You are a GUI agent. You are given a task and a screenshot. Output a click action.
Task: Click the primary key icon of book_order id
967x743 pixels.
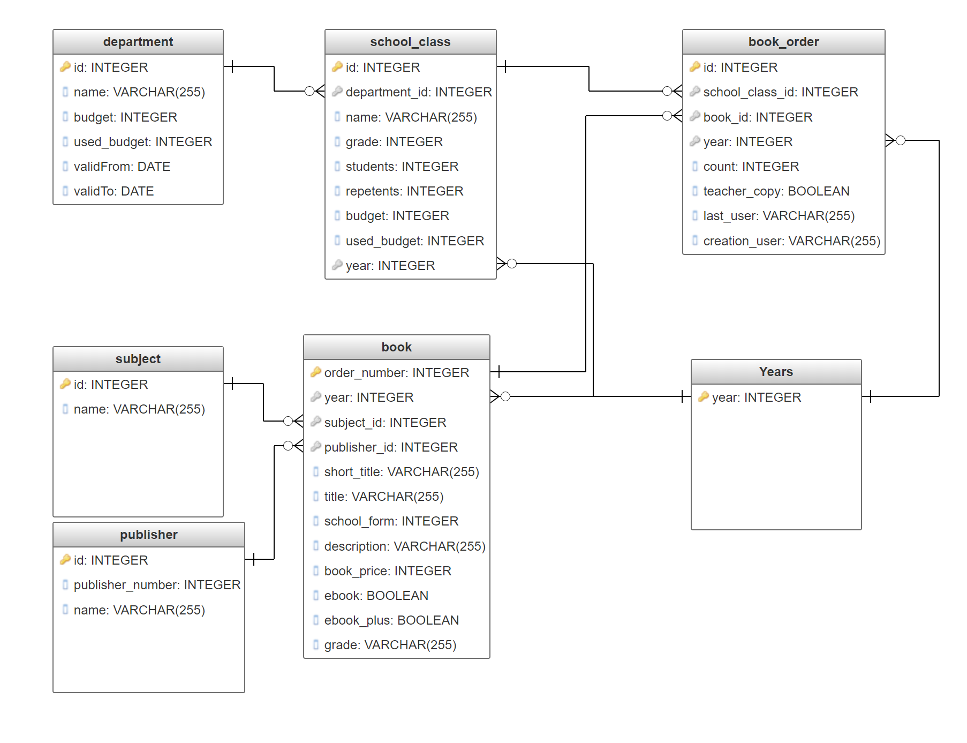695,67
